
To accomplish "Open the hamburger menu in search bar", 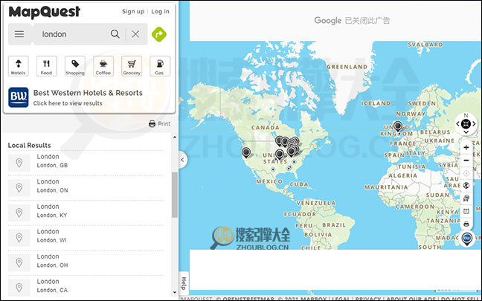I will click(x=19, y=34).
